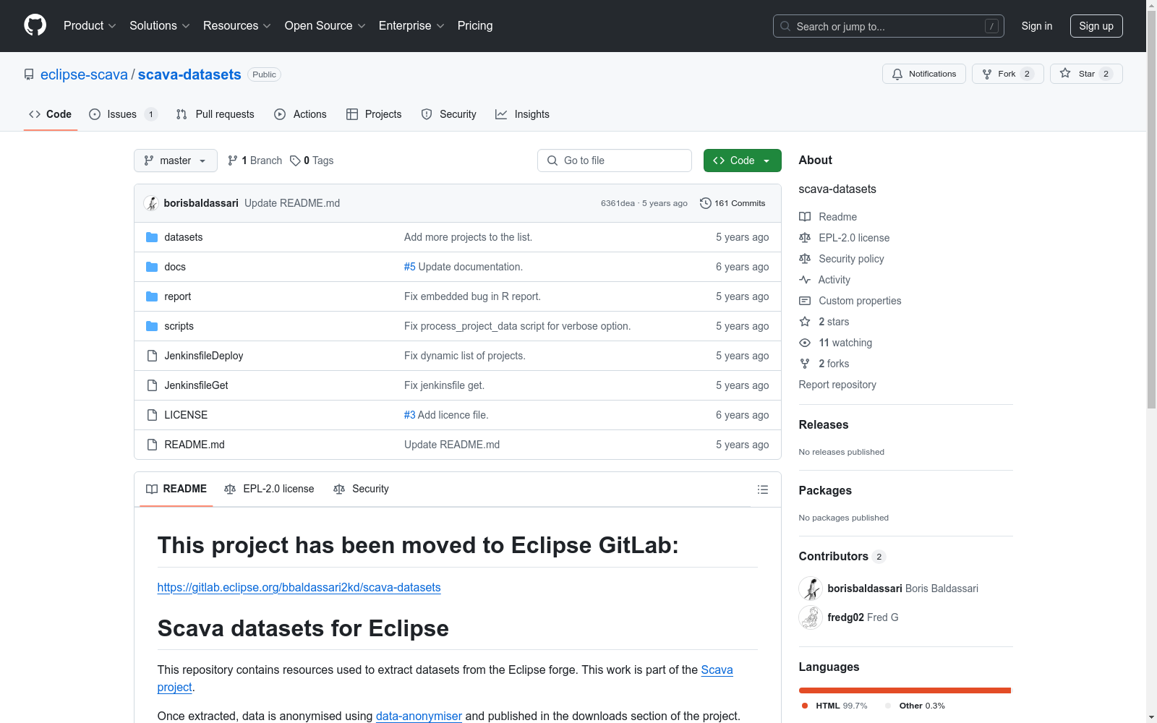Open the master branch selector
This screenshot has width=1157, height=723.
click(176, 161)
